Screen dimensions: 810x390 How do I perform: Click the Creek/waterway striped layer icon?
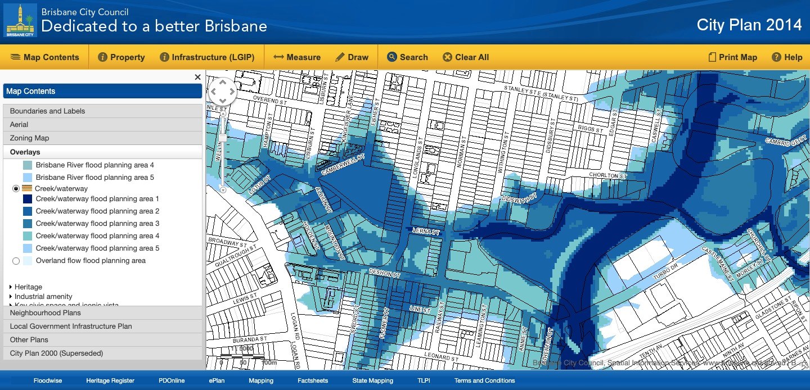[27, 189]
